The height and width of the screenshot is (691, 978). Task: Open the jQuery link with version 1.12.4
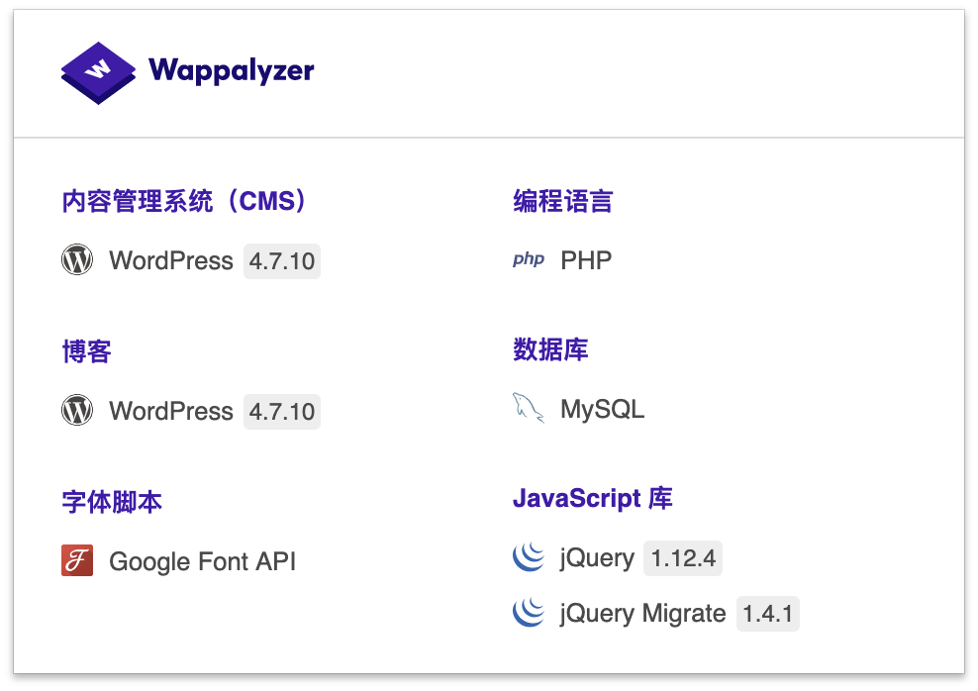598,557
